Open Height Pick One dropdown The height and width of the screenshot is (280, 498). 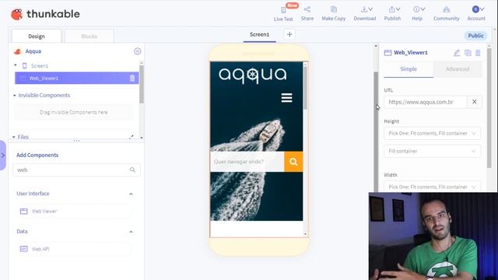click(433, 133)
